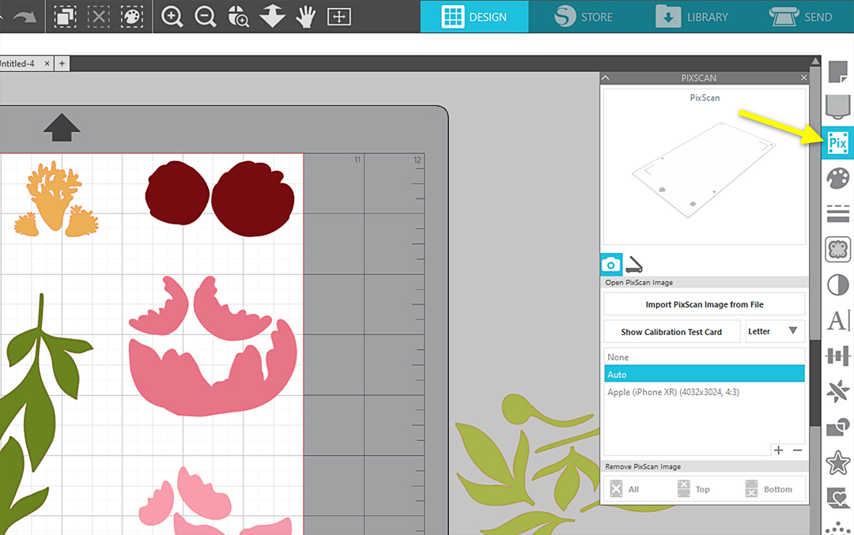Select None in the camera profile list
The height and width of the screenshot is (535, 854).
(x=705, y=357)
